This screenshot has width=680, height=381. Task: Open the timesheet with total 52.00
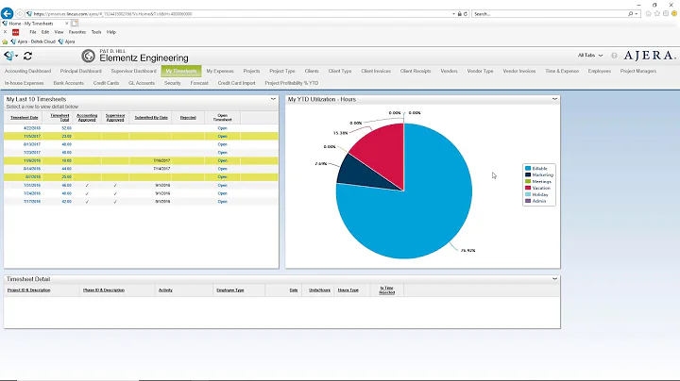[222, 128]
